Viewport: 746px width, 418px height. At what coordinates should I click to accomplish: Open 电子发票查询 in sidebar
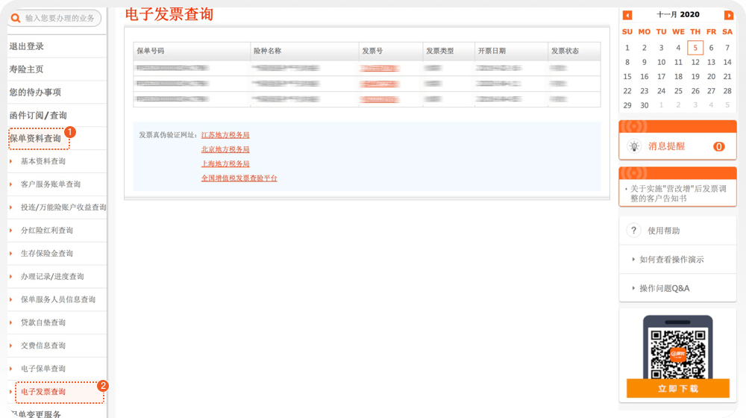pyautogui.click(x=43, y=392)
